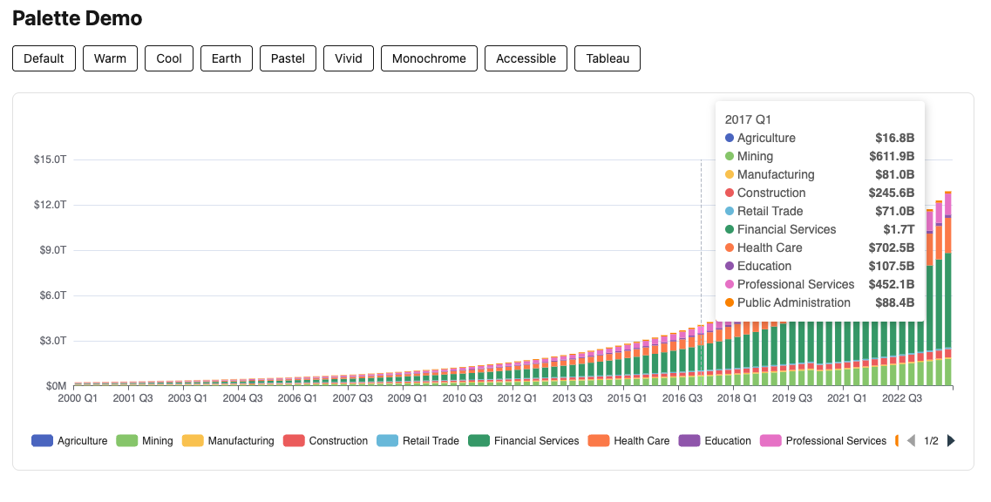Go to next legend page arrow

[951, 441]
